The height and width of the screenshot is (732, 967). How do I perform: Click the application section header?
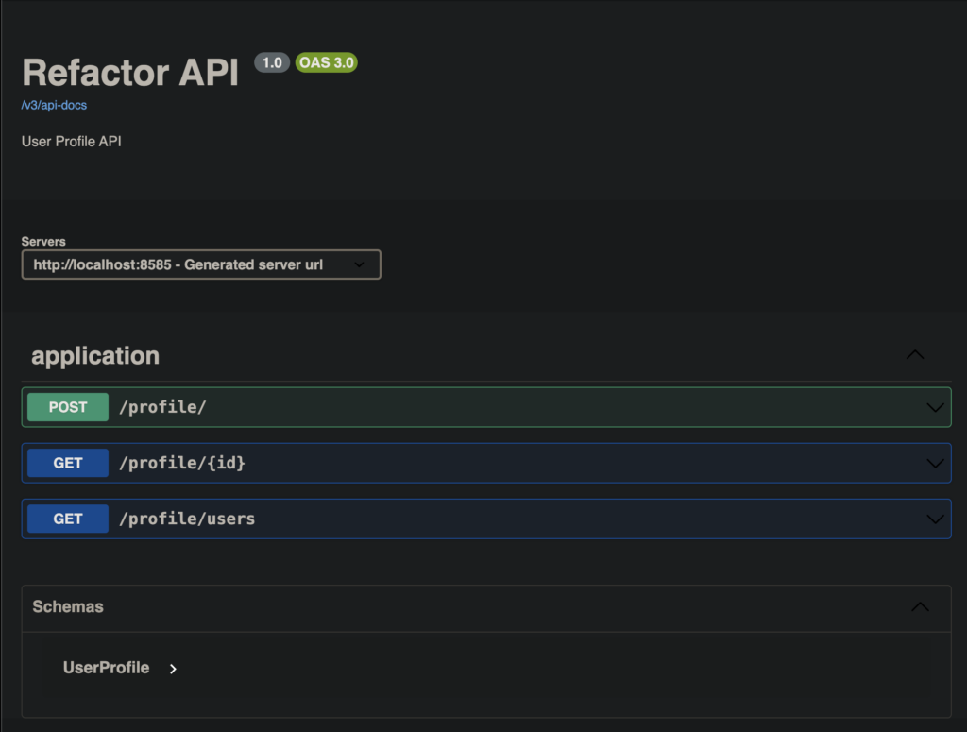(95, 356)
